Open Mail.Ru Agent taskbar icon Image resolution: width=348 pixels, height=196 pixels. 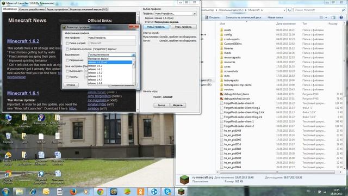coord(114,191)
